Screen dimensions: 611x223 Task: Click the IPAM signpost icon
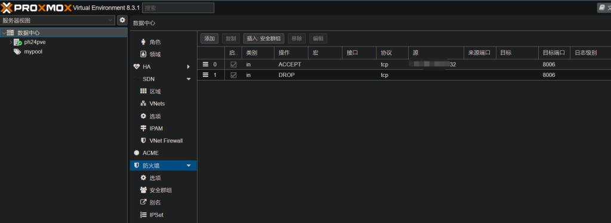tap(143, 128)
